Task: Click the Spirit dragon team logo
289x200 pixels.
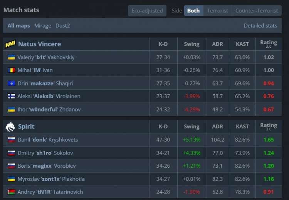Action: tap(10, 127)
